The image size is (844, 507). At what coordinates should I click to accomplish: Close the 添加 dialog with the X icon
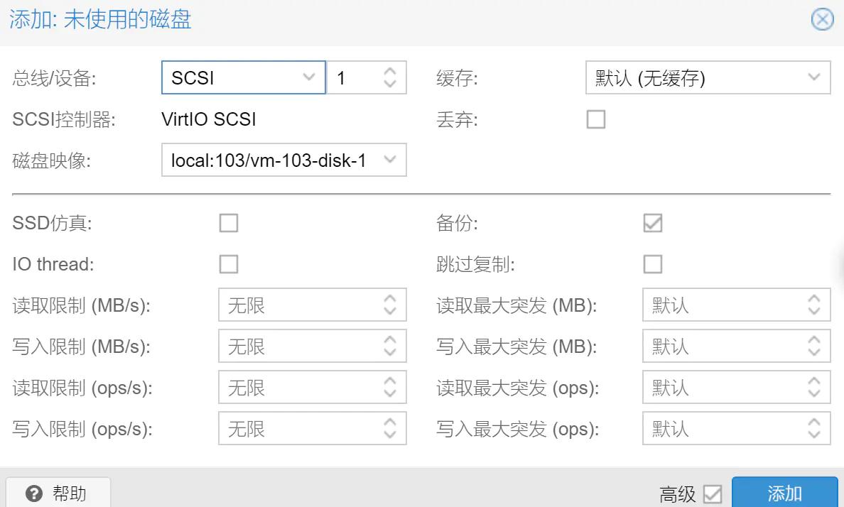click(x=822, y=20)
